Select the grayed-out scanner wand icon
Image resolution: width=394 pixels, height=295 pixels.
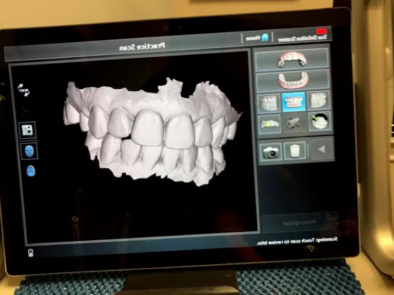click(x=294, y=123)
